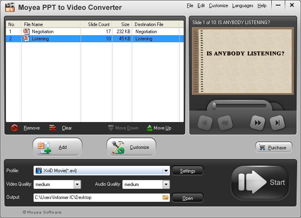Expand the Profile dropdown list
The image size is (301, 218).
click(x=166, y=171)
